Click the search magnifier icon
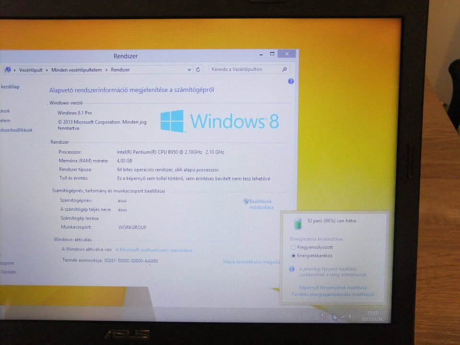The width and height of the screenshot is (460, 345). click(x=284, y=69)
